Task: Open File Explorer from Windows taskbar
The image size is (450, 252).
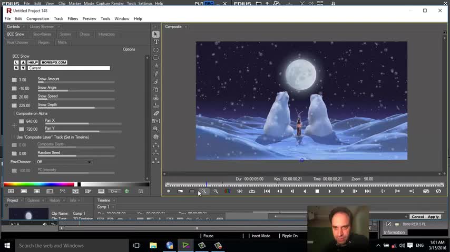Action: coord(153,245)
